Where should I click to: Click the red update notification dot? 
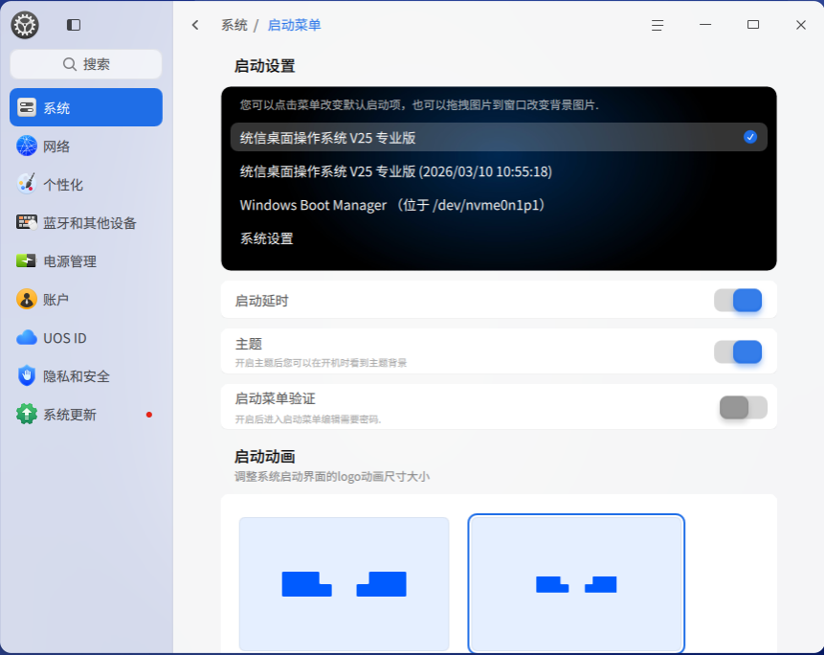(x=149, y=415)
